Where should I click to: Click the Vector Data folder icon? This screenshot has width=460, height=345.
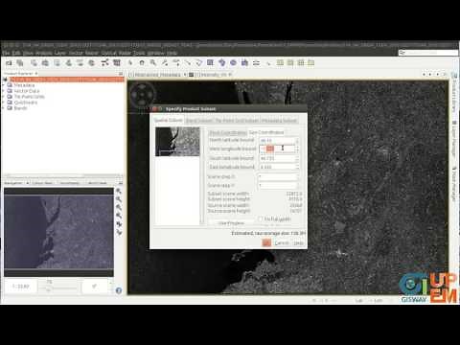(x=10, y=91)
